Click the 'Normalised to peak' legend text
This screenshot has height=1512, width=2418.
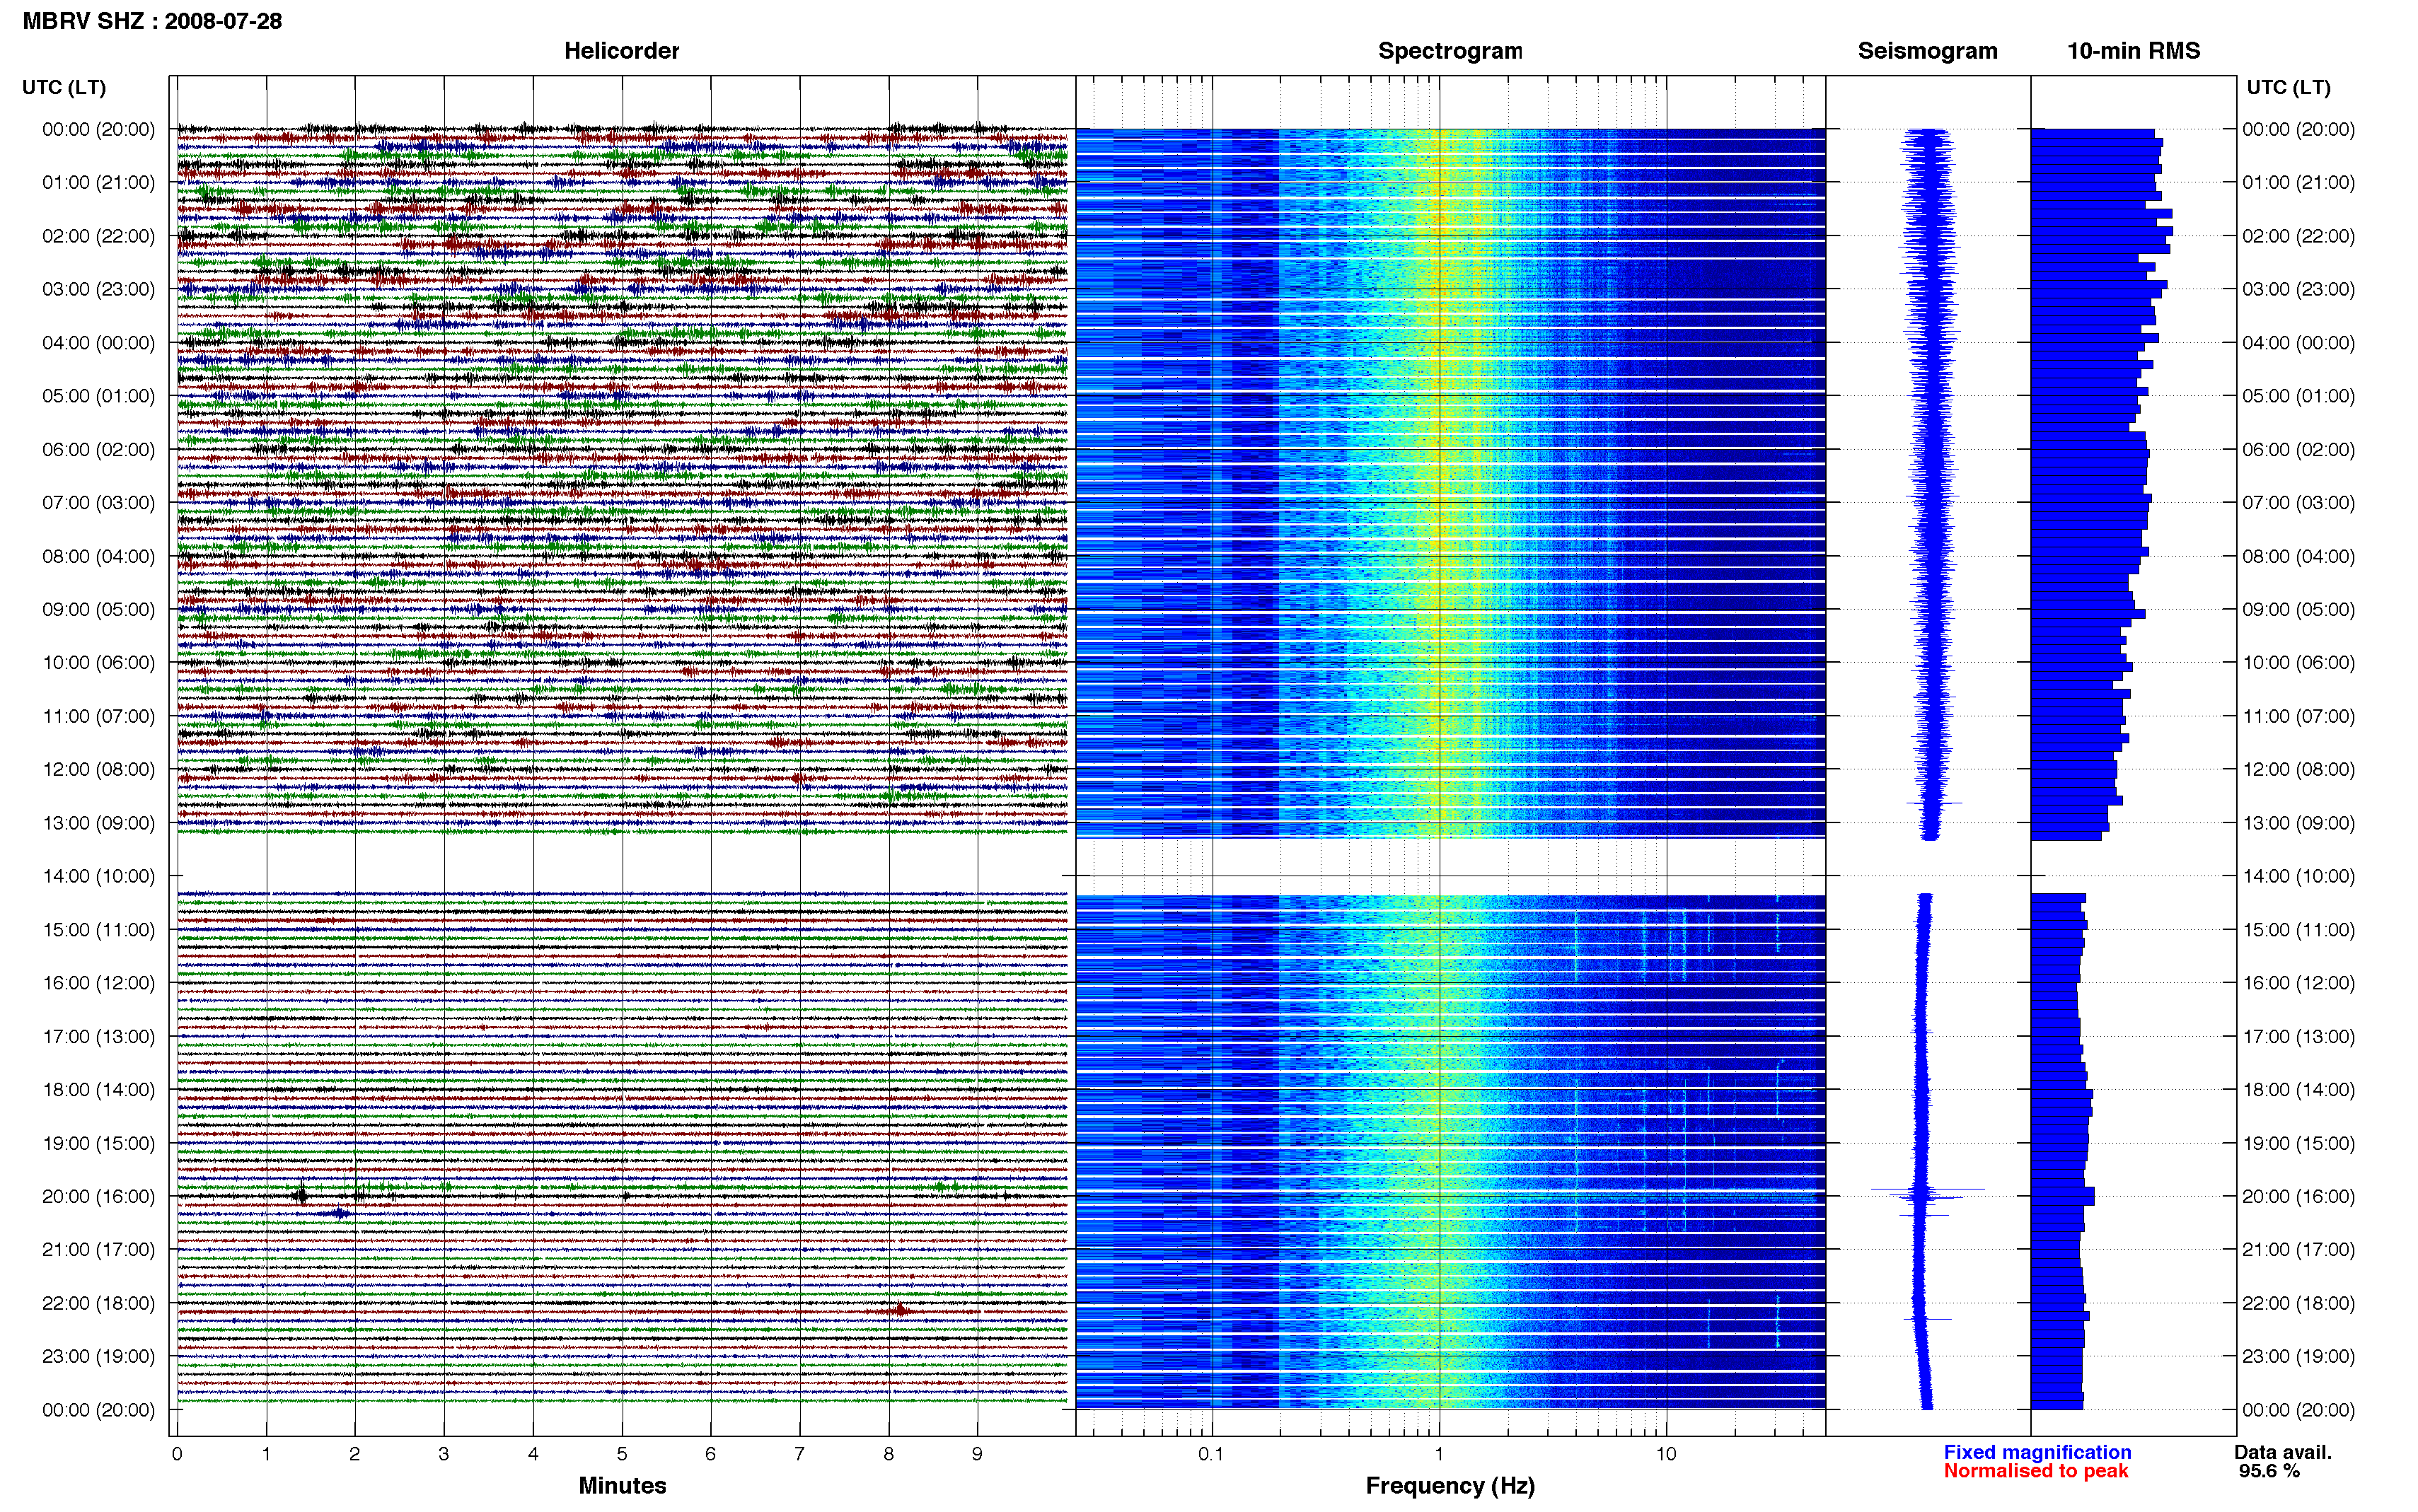point(2035,1471)
